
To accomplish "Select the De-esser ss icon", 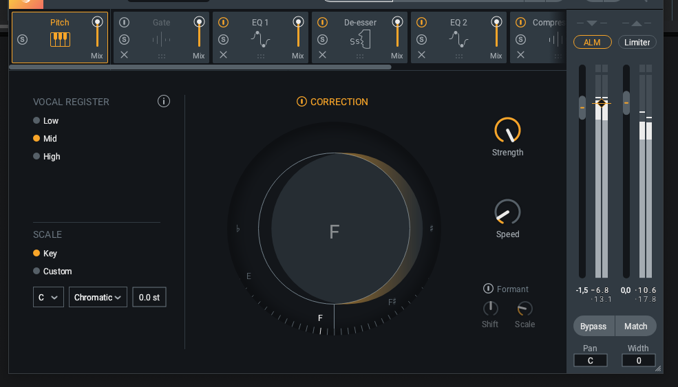I will pos(360,40).
